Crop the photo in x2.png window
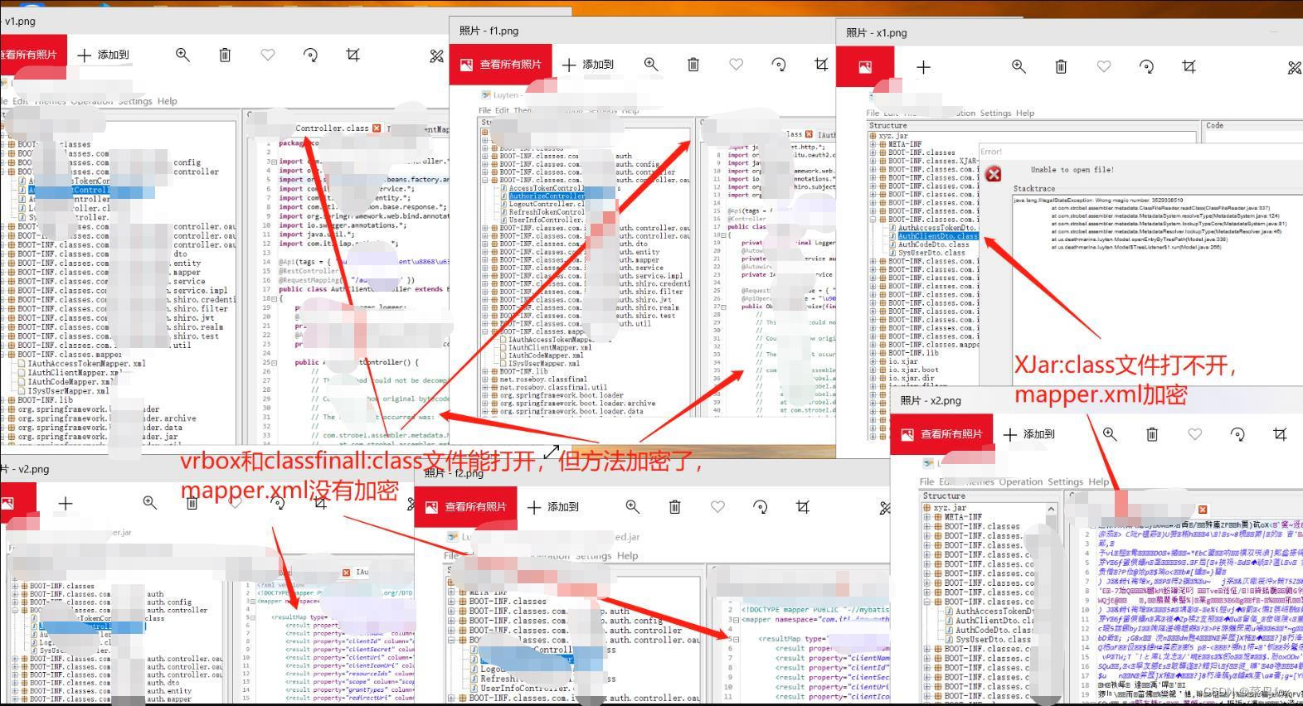The width and height of the screenshot is (1303, 706). [1280, 433]
